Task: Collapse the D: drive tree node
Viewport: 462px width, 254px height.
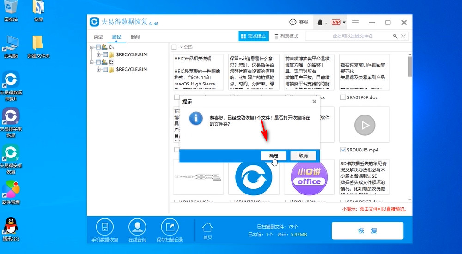Action: (x=92, y=47)
